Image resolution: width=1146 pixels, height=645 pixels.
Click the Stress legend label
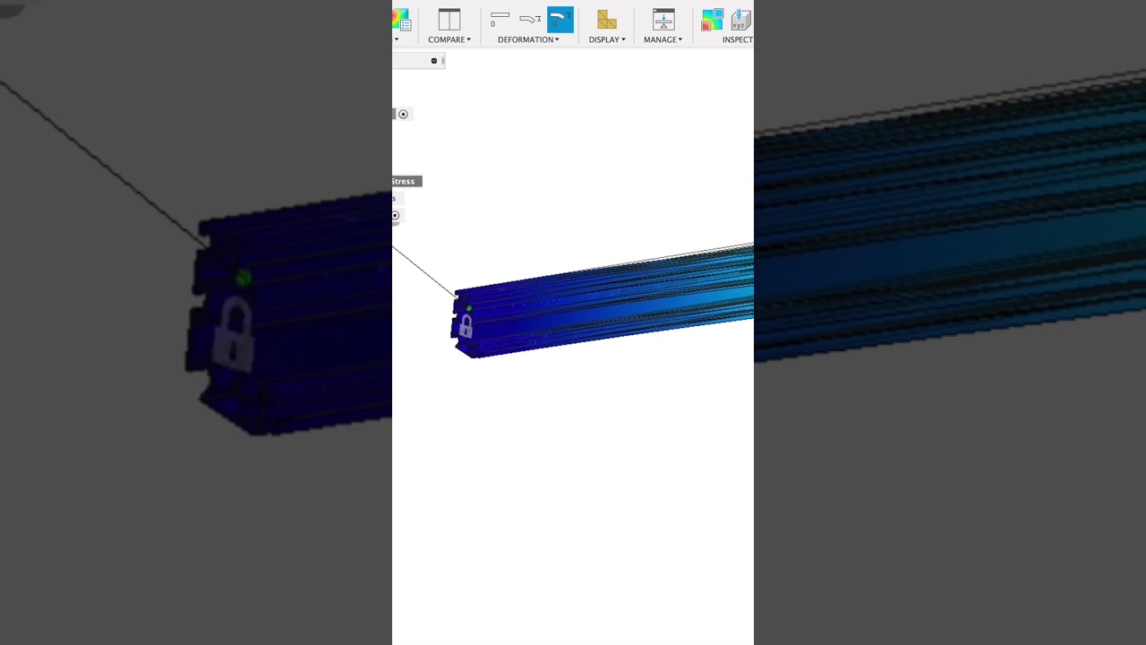(405, 181)
